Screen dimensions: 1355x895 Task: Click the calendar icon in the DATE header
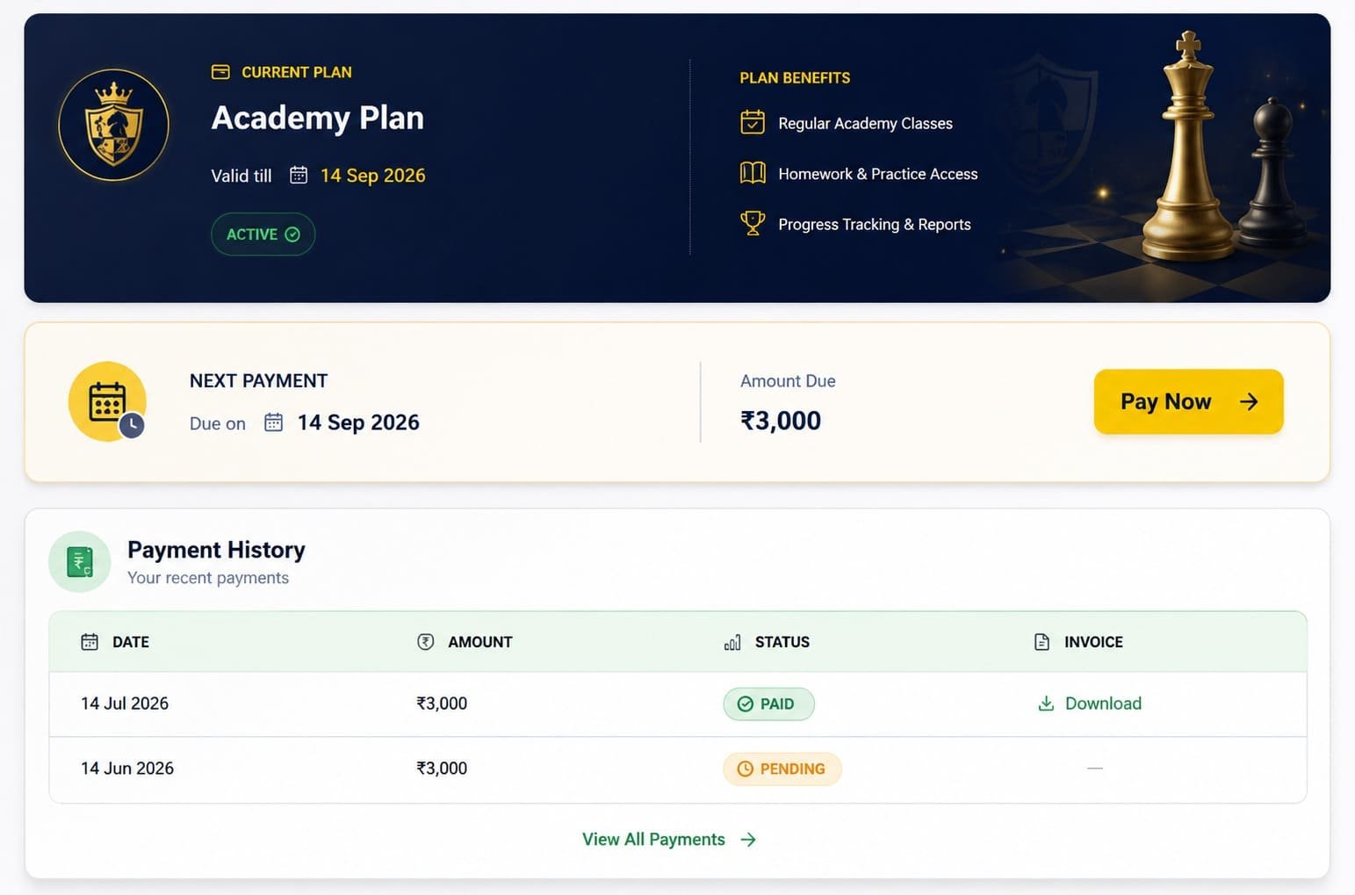[90, 642]
